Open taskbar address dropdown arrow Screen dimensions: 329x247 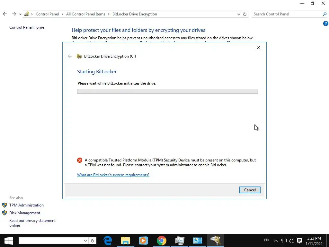(85, 241)
